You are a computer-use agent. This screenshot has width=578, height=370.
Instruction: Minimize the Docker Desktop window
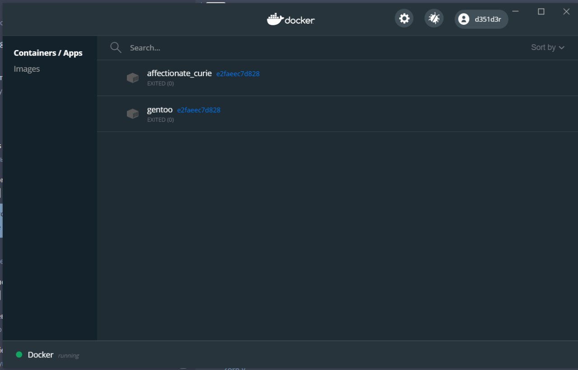pyautogui.click(x=516, y=11)
